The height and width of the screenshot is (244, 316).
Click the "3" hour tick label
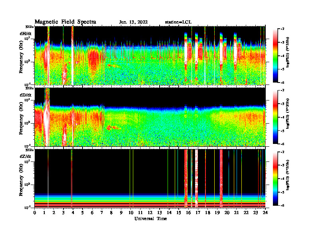click(x=63, y=213)
